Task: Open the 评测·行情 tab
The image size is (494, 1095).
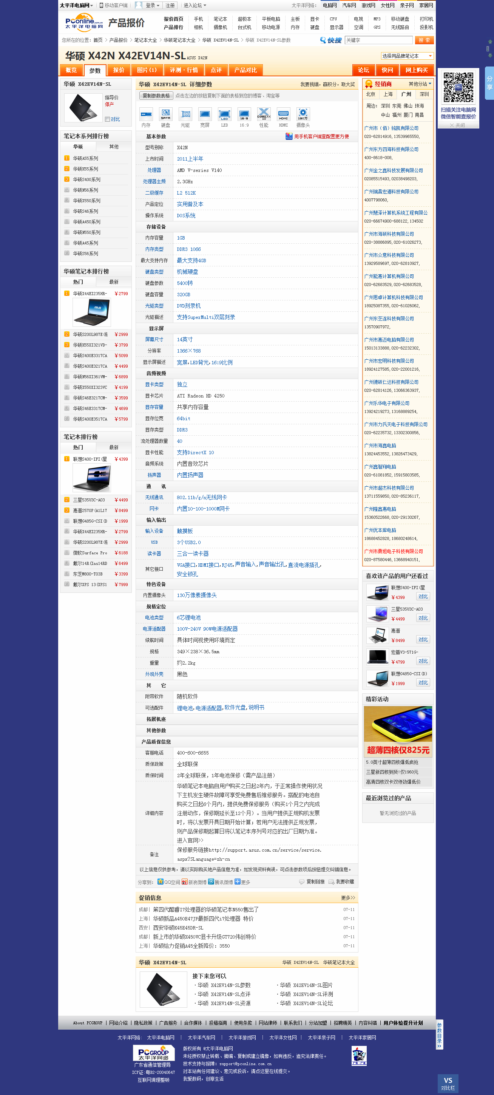Action: (184, 70)
